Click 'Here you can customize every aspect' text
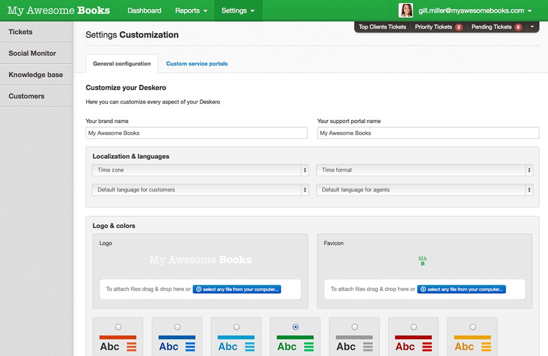 coord(153,102)
